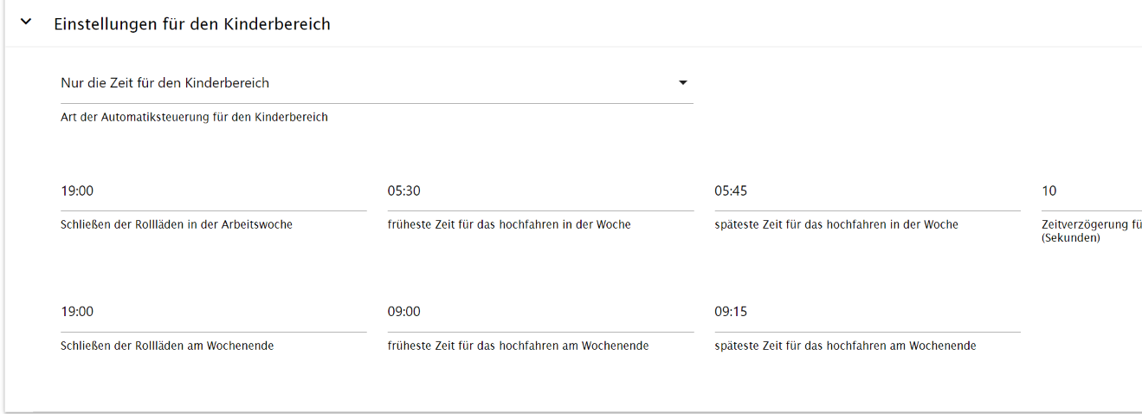This screenshot has height=414, width=1142.
Task: Click label 'späteste Zeit für das hochfahren am Wochenende'
Action: (845, 346)
